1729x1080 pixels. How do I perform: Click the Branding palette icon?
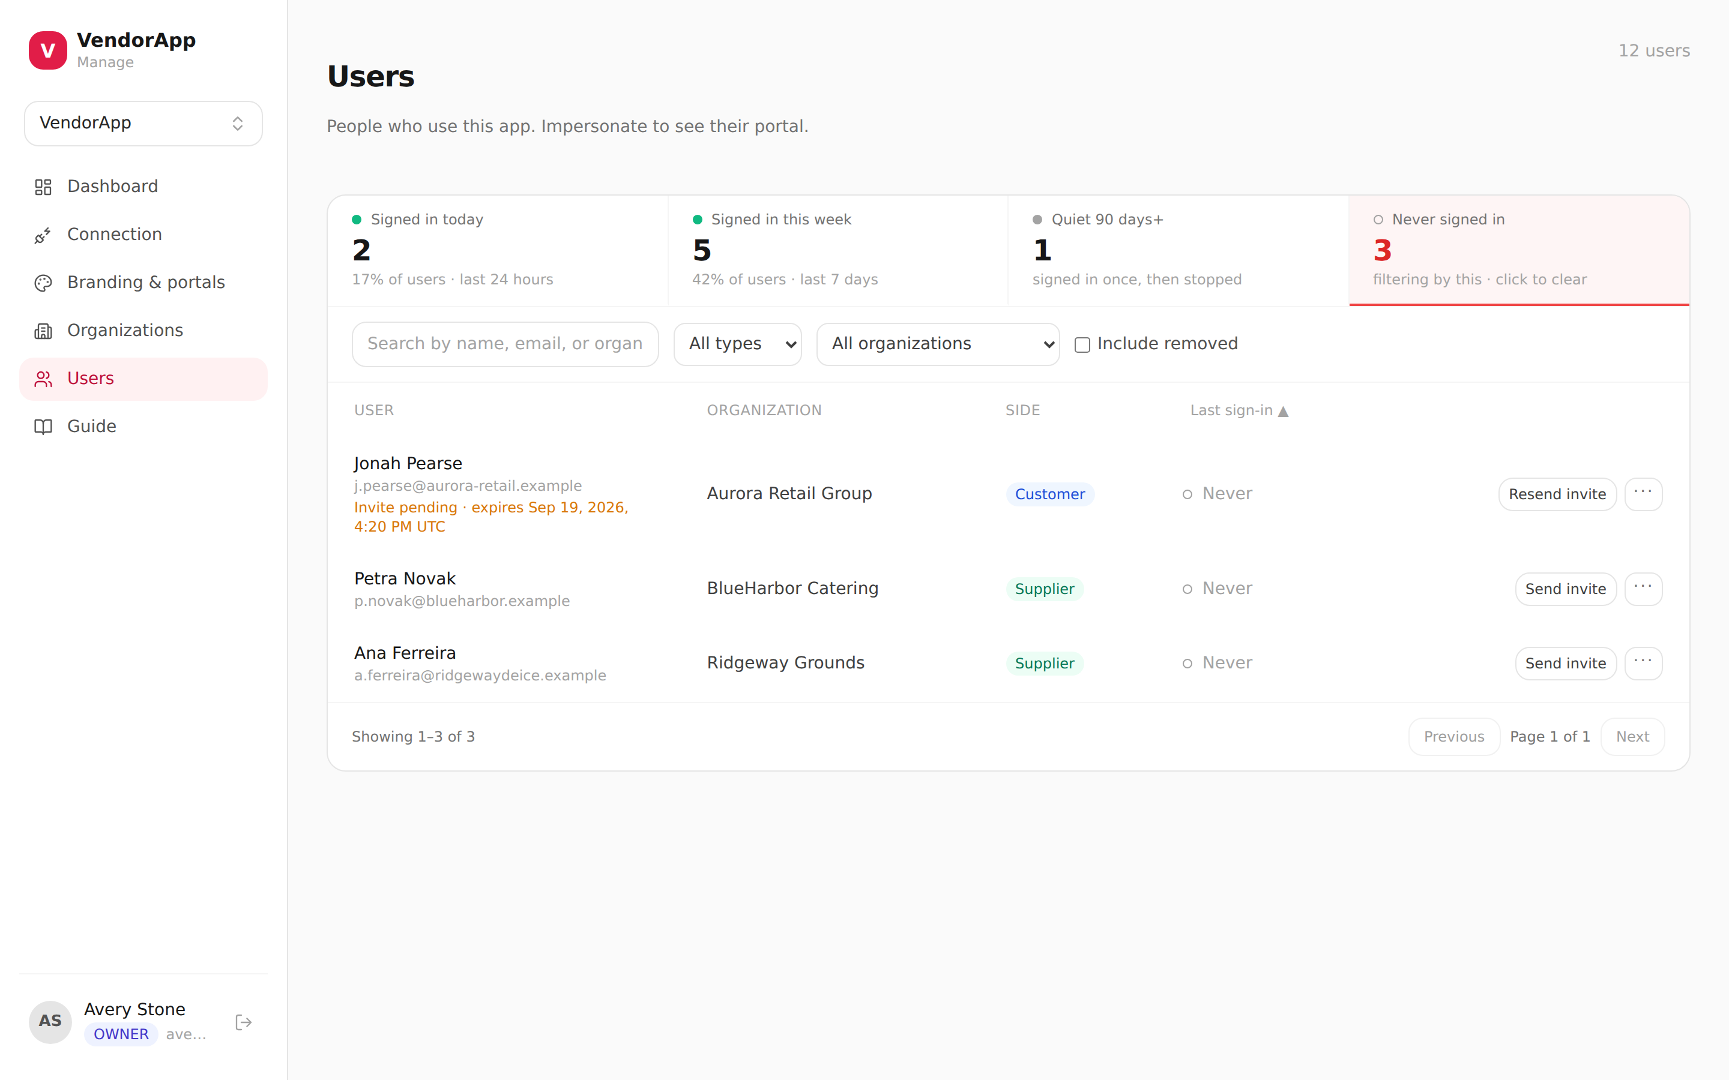click(44, 283)
